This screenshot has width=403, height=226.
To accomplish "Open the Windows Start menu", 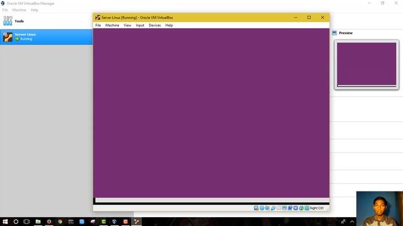I will point(5,222).
